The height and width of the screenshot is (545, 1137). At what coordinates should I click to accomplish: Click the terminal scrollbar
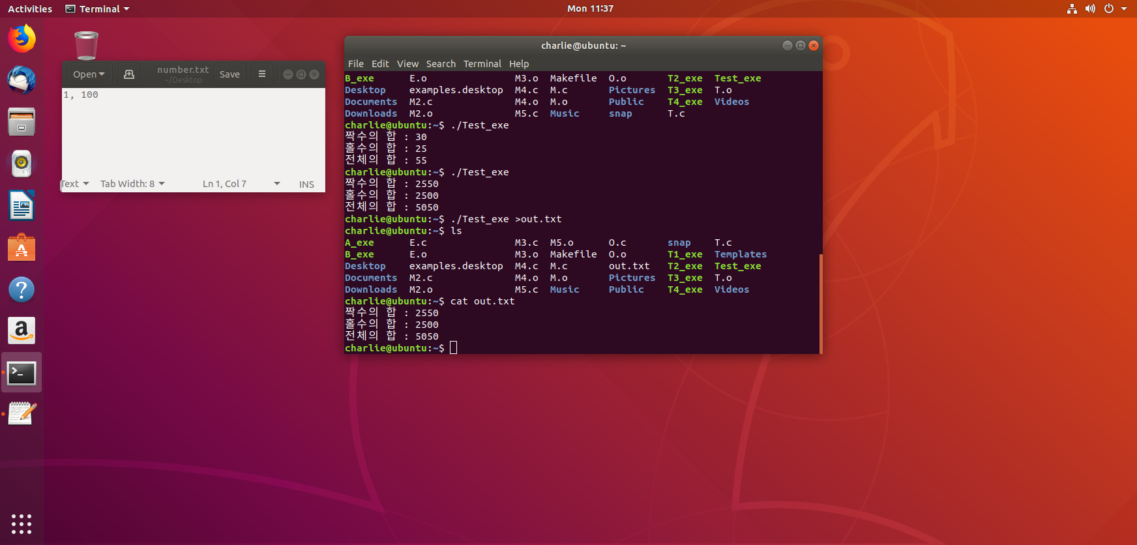click(x=821, y=303)
